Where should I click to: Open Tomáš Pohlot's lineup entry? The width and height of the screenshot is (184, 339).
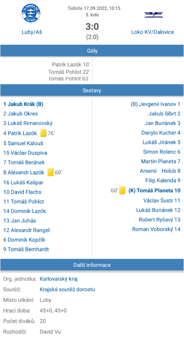[x=24, y=201]
